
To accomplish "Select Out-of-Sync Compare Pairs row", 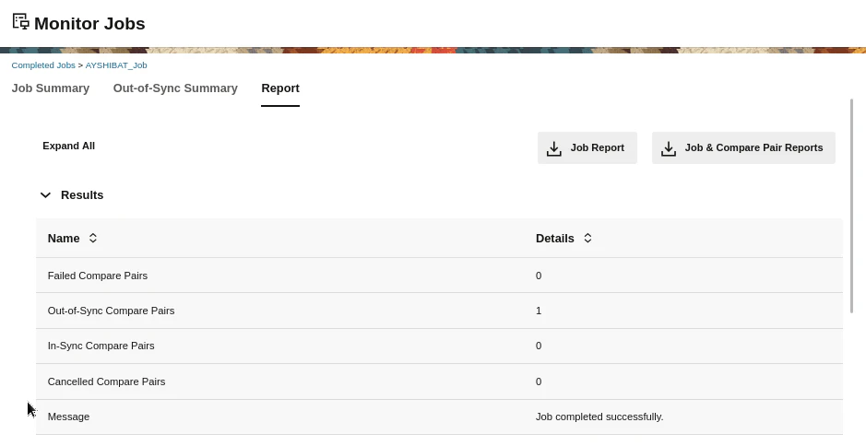I will pyautogui.click(x=439, y=311).
